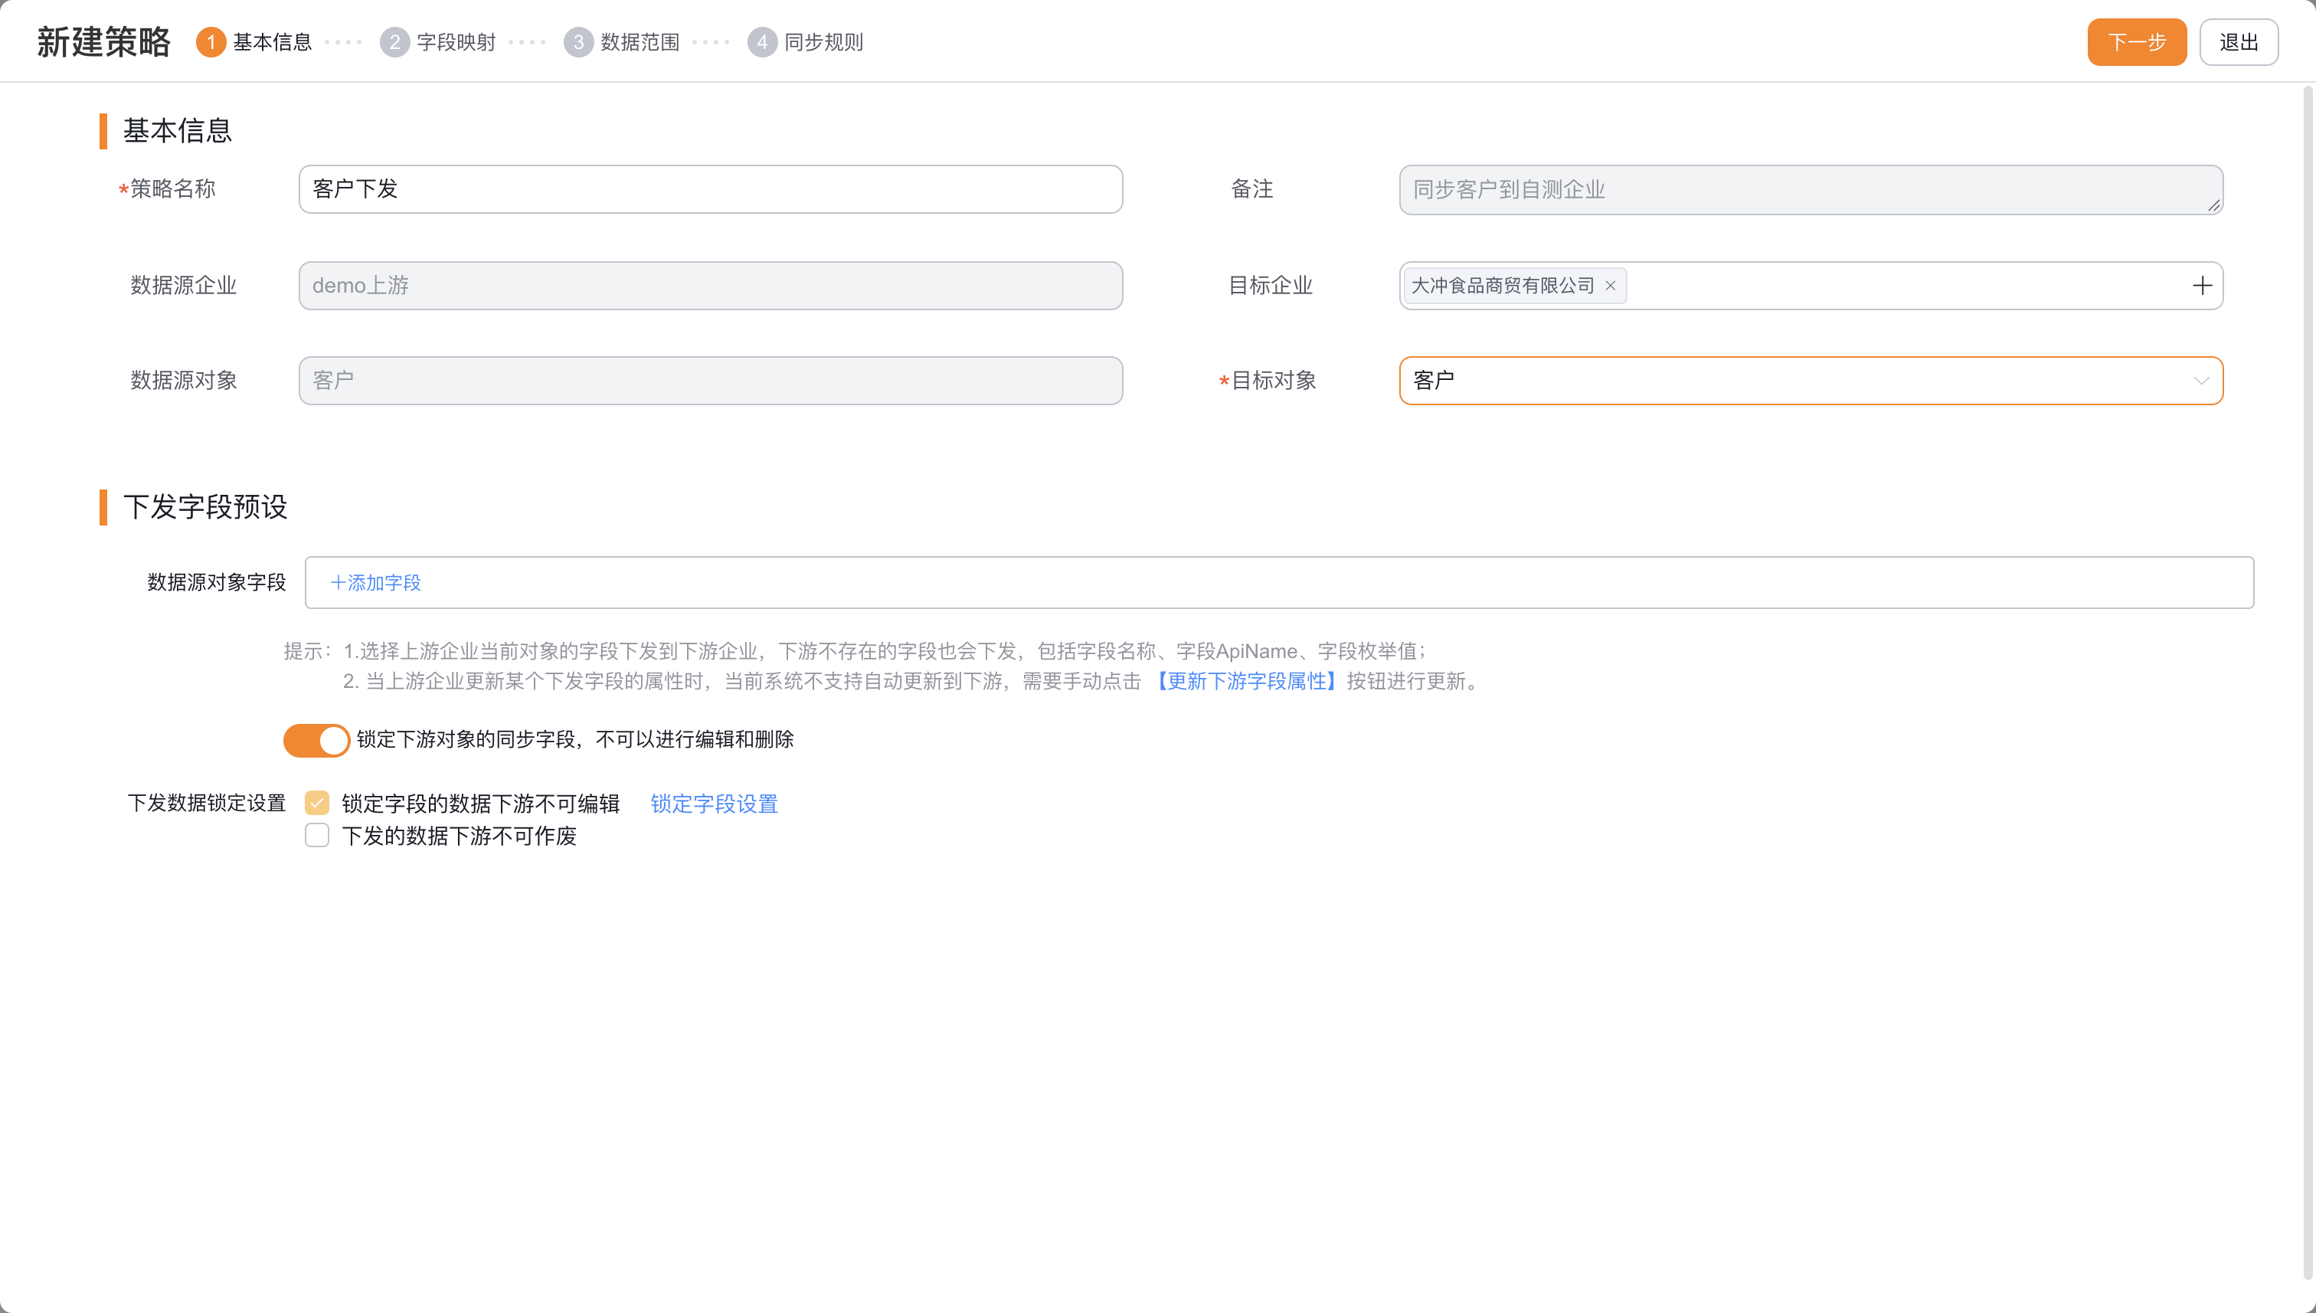Click the 下一步 button

2137,42
